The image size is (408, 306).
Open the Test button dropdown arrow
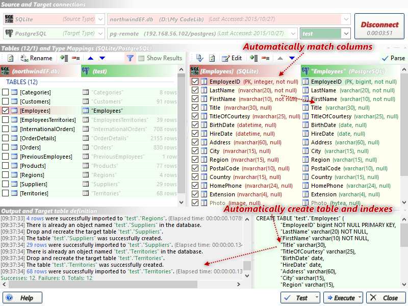[316, 297]
